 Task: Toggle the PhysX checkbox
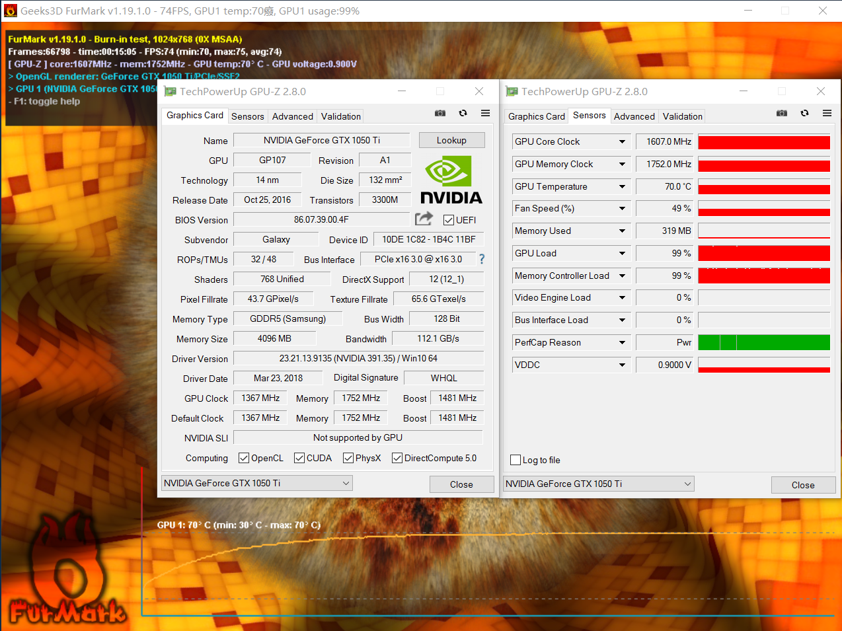(348, 458)
